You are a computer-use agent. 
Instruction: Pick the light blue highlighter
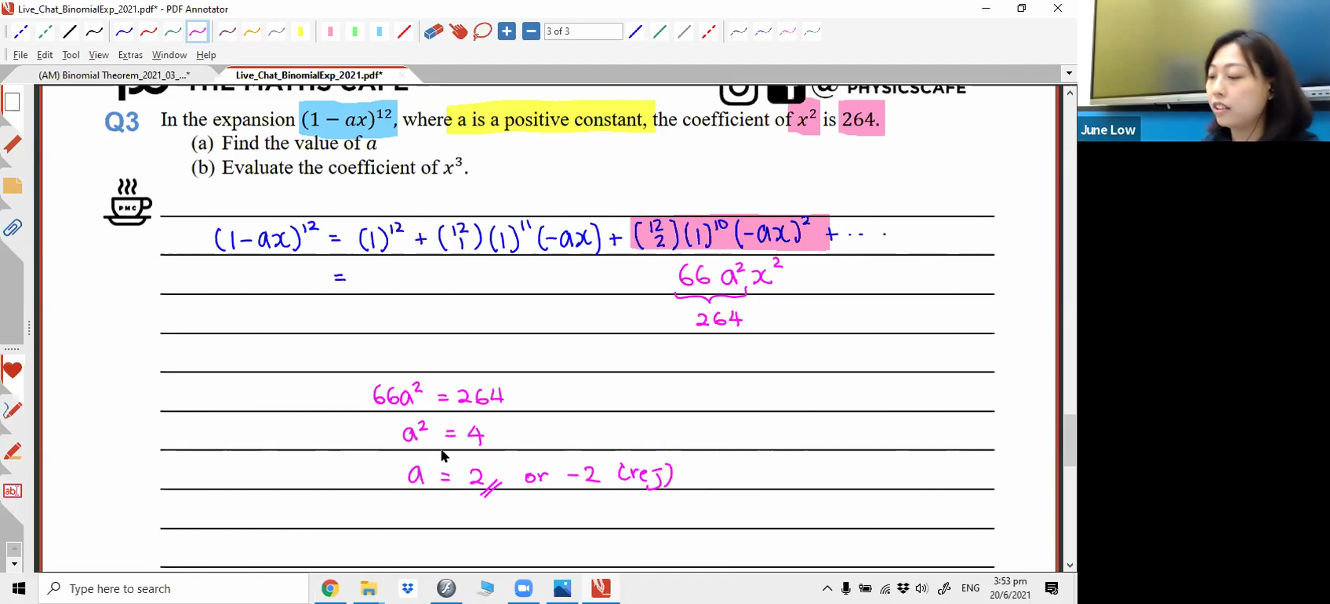point(380,32)
